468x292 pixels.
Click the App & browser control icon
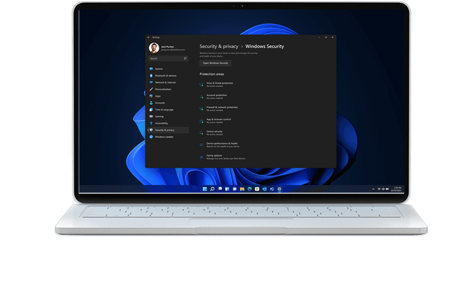(x=201, y=121)
